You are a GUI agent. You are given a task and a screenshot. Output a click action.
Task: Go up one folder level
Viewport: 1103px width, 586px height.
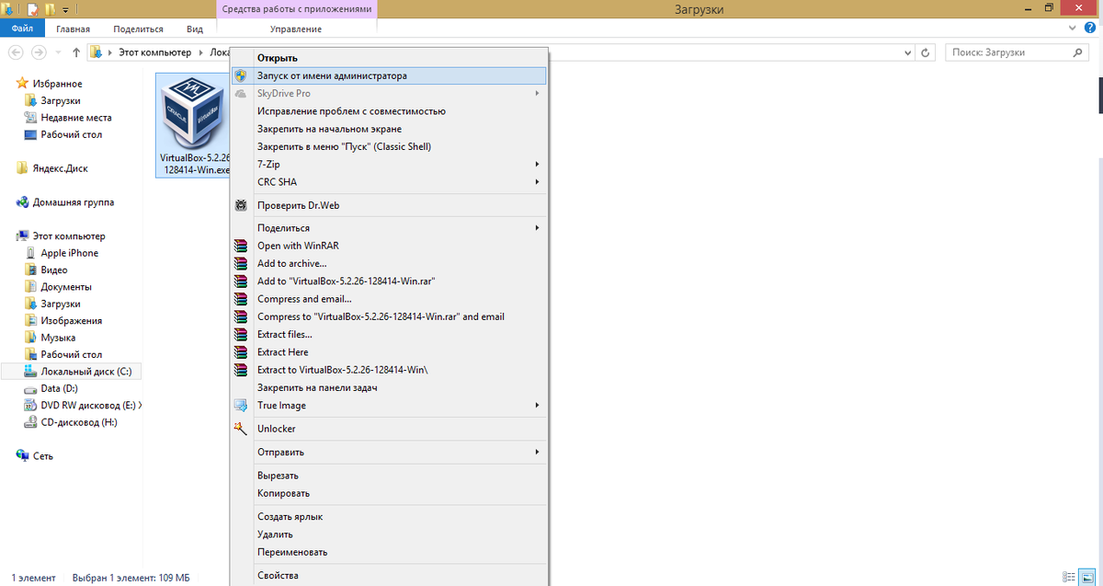pyautogui.click(x=75, y=52)
